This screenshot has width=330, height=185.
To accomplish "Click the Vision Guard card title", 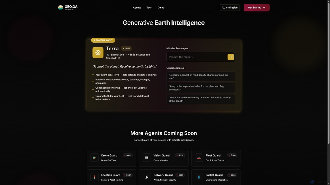I will point(161,155).
